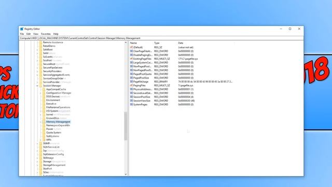
Task: Click the PagefileUsage binary data cell
Action: click(x=205, y=82)
